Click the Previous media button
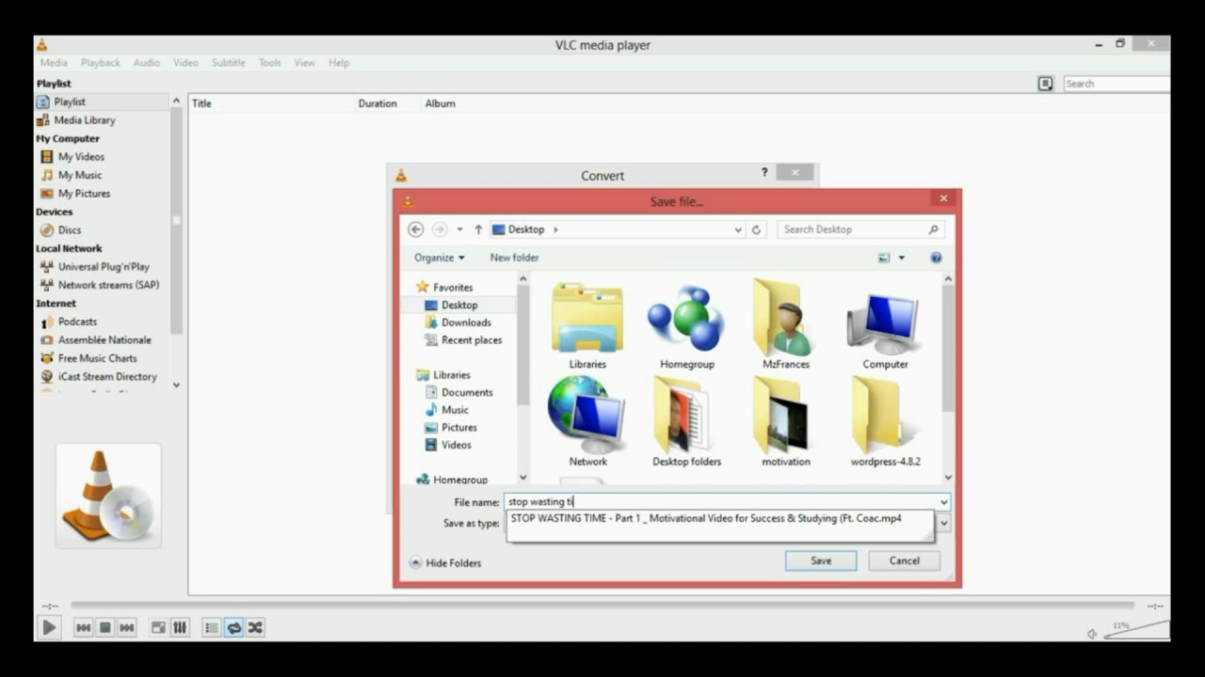 click(84, 627)
